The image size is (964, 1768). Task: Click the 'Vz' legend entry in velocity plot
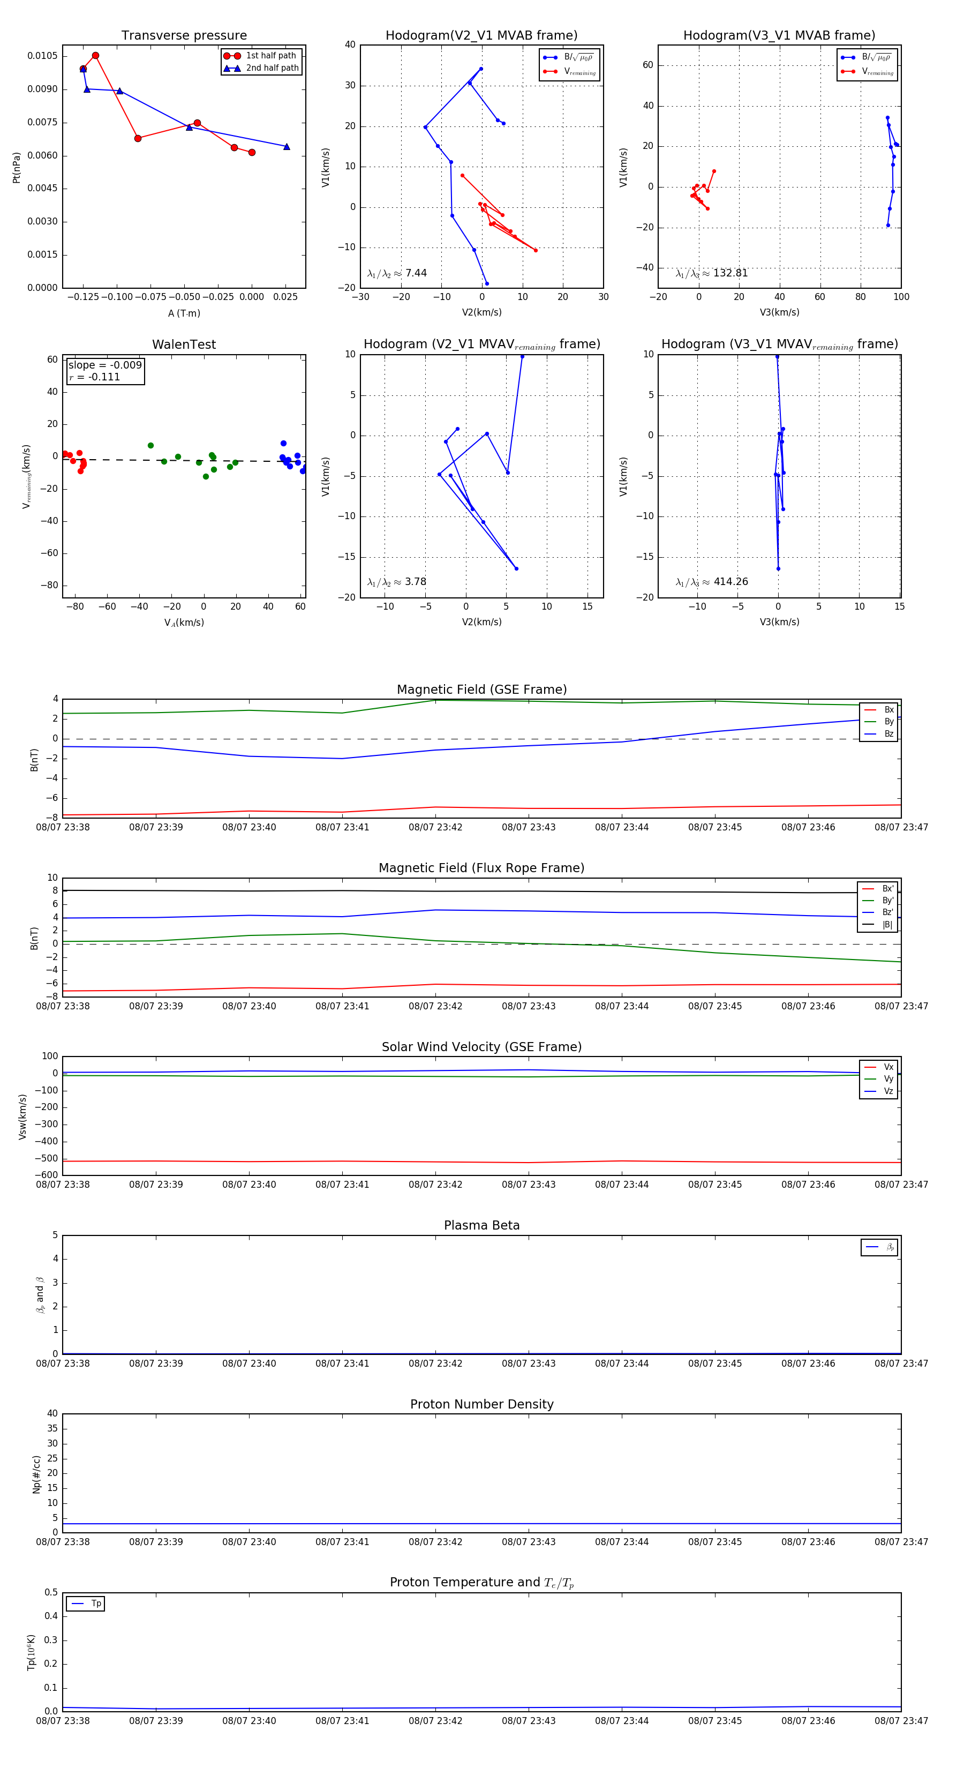pos(879,1091)
